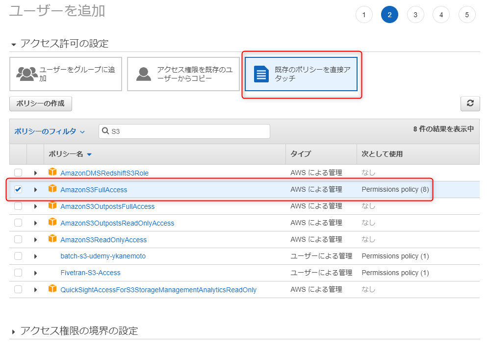This screenshot has width=488, height=355.
Task: Expand the AmazonS3OutpostsFullAccess row details
Action: click(x=35, y=206)
